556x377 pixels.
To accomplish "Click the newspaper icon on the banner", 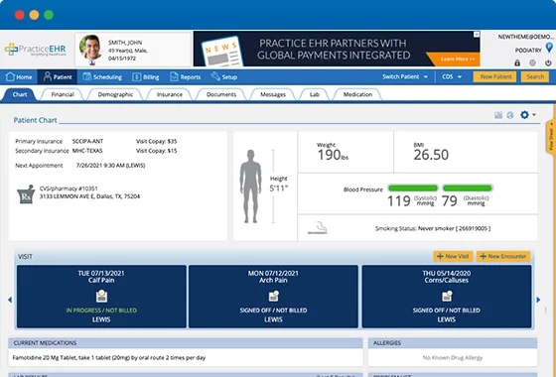I will point(221,51).
